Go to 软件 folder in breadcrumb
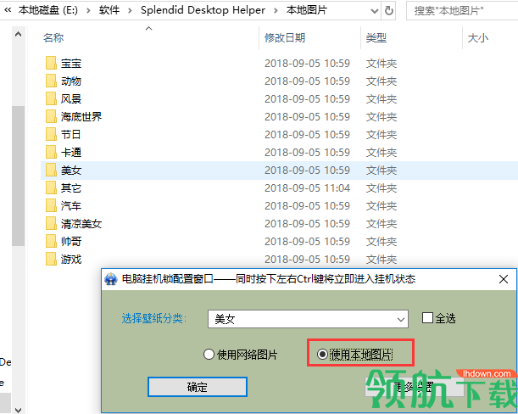Viewport: 518px width, 414px height. pos(109,10)
